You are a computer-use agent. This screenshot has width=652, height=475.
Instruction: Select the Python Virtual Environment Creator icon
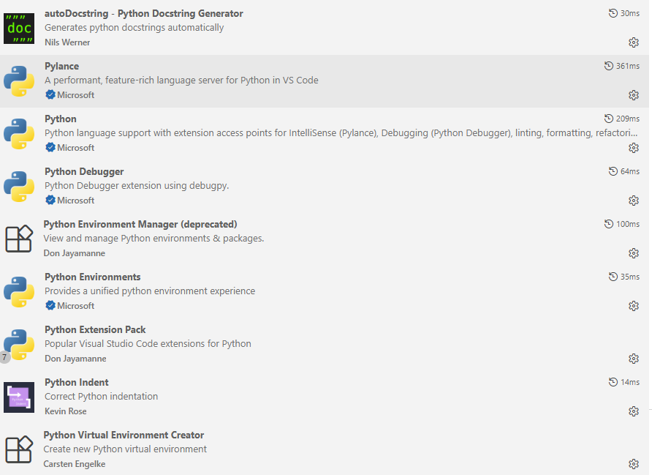point(18,449)
